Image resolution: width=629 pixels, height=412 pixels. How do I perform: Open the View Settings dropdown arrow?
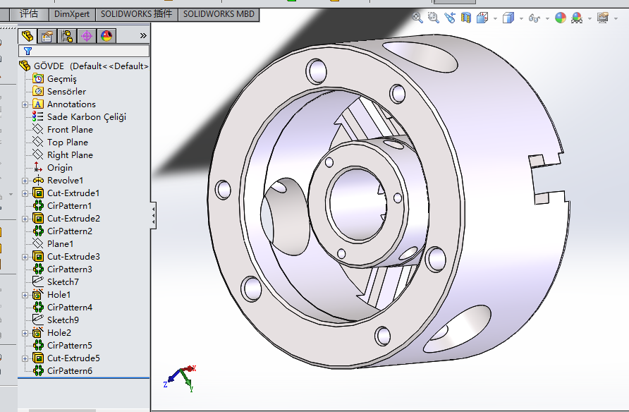[616, 18]
